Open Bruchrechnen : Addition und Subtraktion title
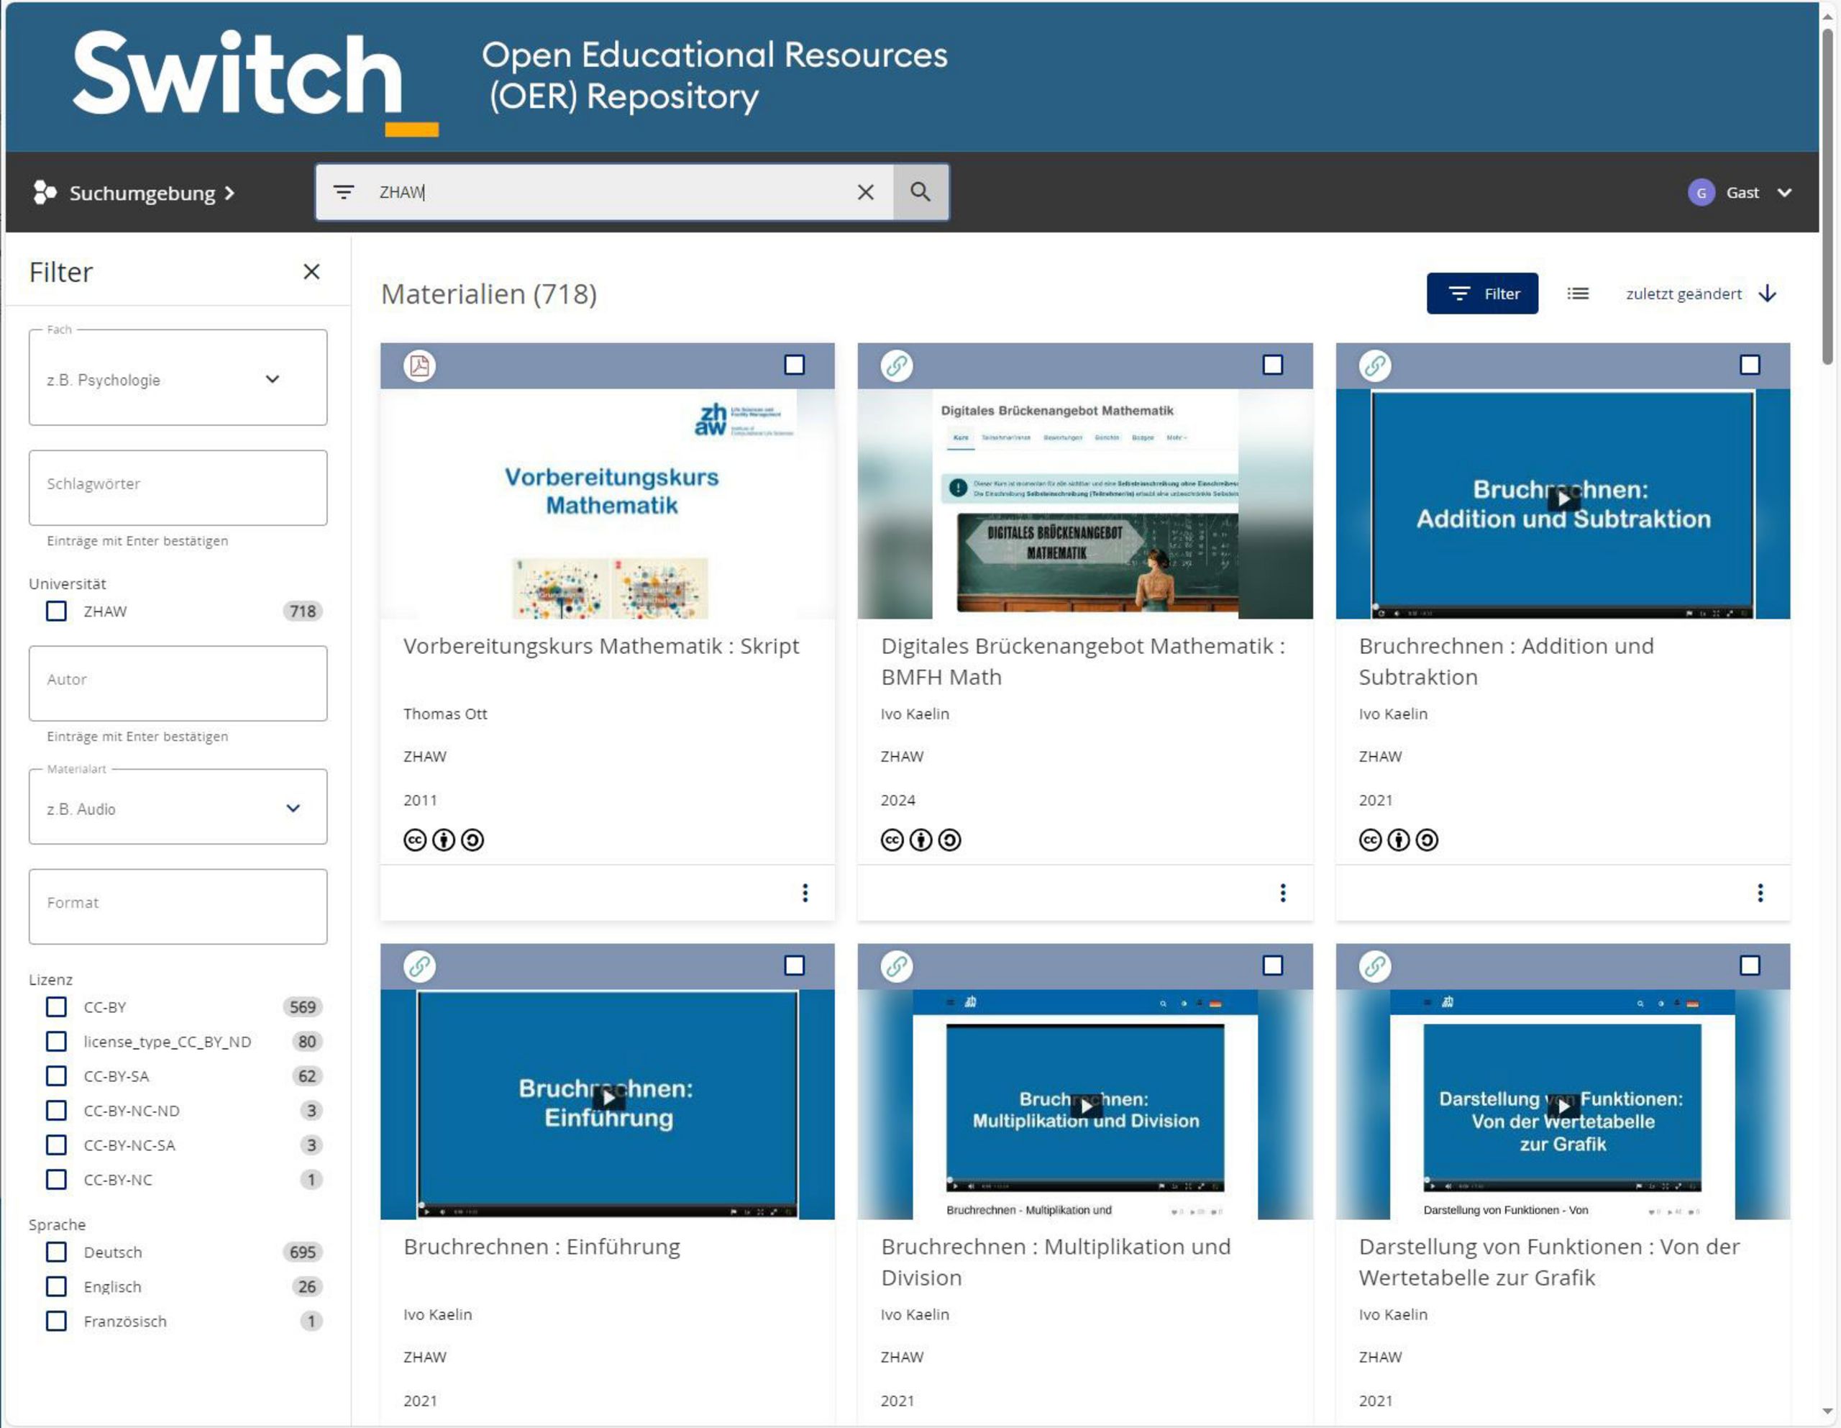This screenshot has width=1841, height=1428. 1507,661
